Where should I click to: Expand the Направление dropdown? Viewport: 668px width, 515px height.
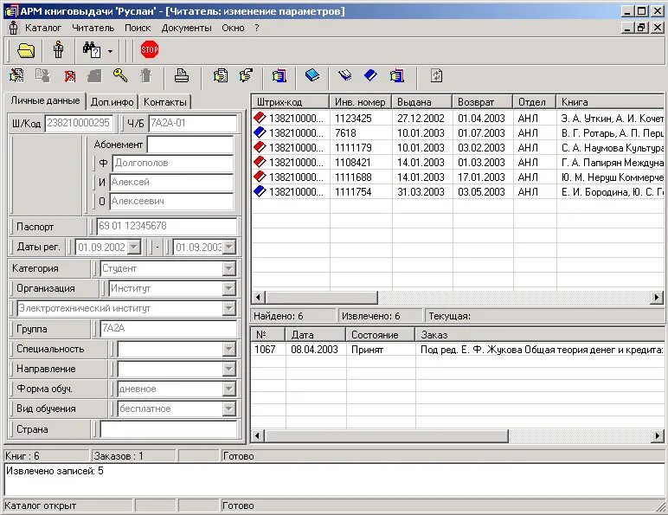[x=228, y=369]
